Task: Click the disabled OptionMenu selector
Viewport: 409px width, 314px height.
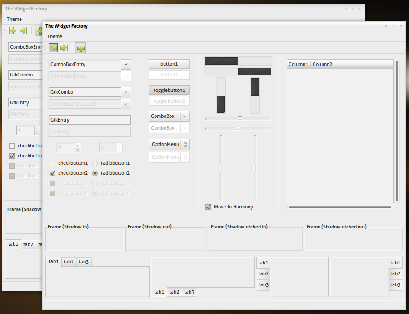Action: coord(169,157)
